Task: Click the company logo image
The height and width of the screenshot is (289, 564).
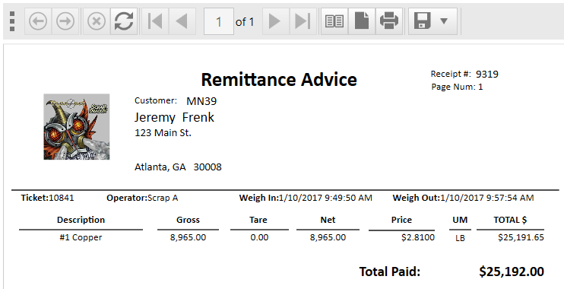Action: [77, 127]
